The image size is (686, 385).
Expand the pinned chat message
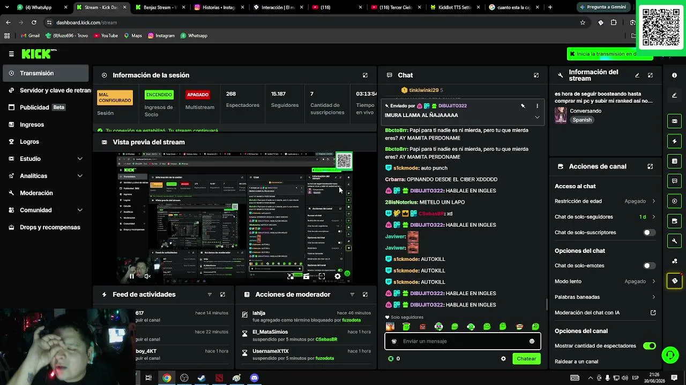(537, 117)
